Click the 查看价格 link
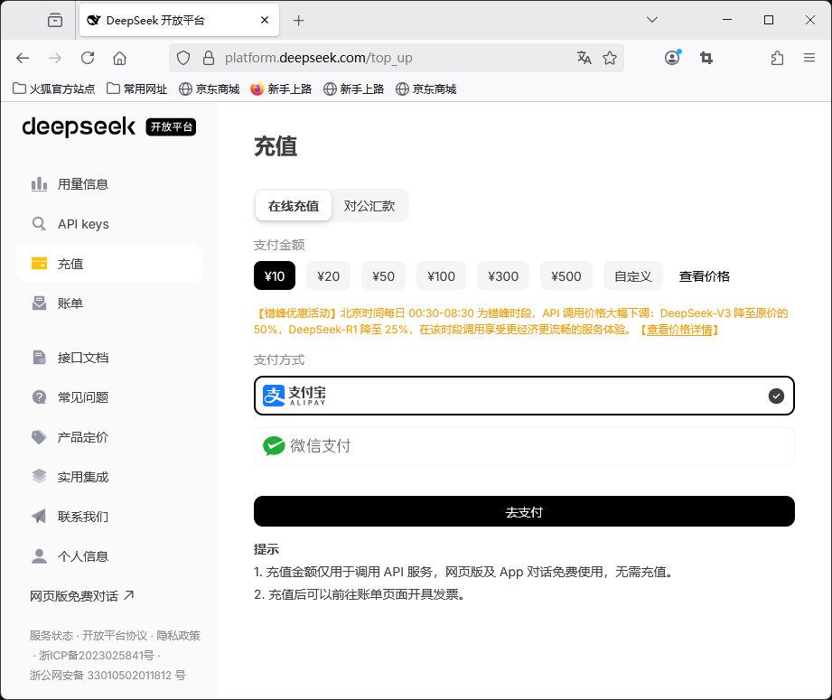Viewport: 832px width, 700px height. click(x=704, y=276)
